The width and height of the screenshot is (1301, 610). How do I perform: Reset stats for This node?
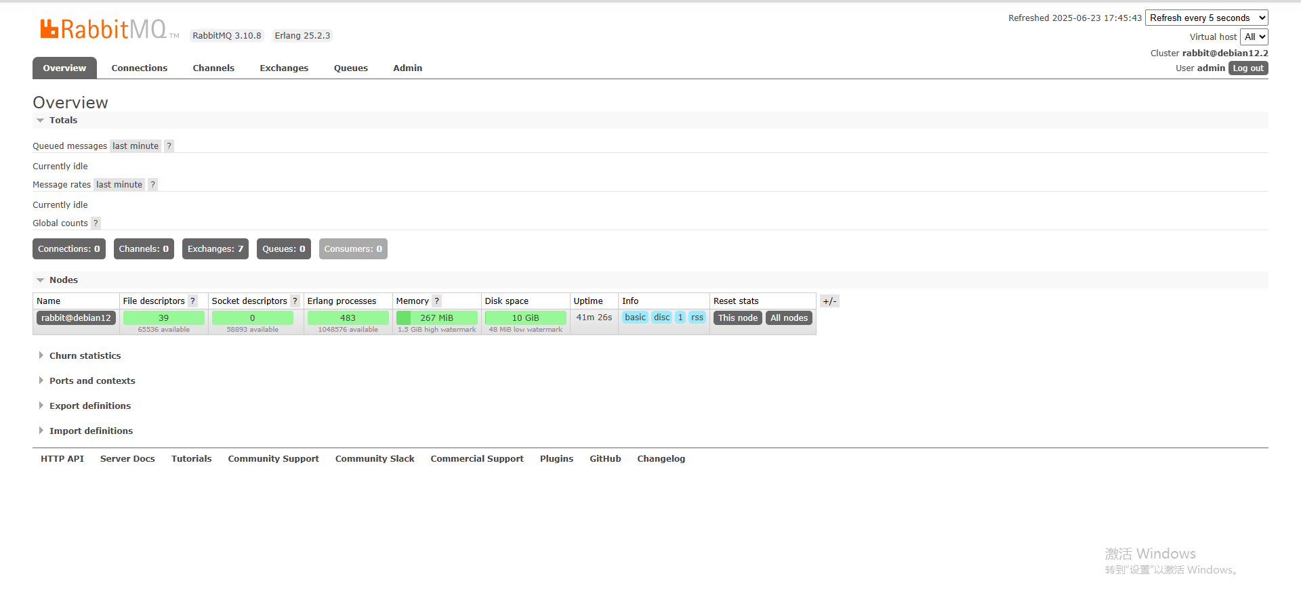(x=738, y=318)
